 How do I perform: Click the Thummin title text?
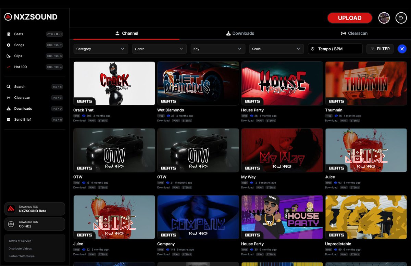pyautogui.click(x=334, y=110)
